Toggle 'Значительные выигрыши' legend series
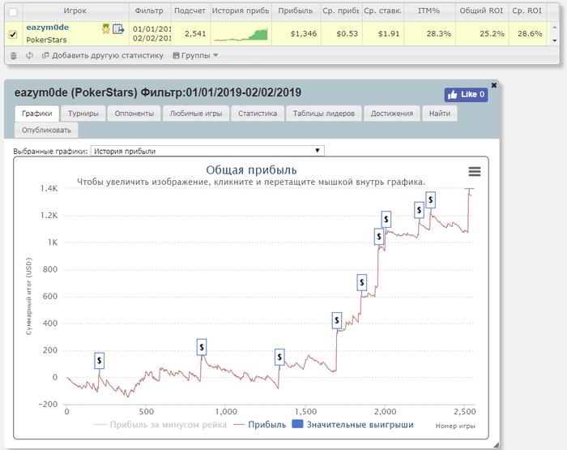 click(352, 424)
